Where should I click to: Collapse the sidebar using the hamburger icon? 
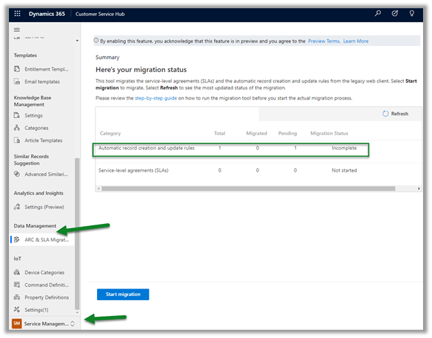(17, 30)
